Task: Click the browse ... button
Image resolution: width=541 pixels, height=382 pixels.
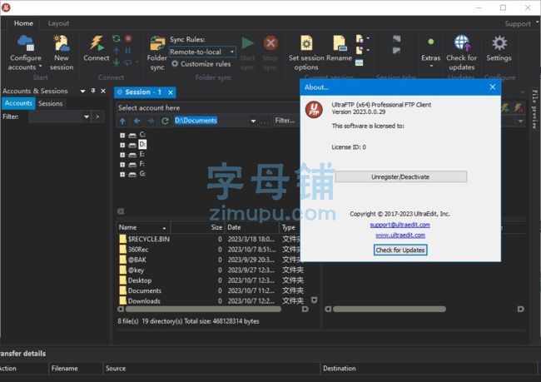Action: 265,122
